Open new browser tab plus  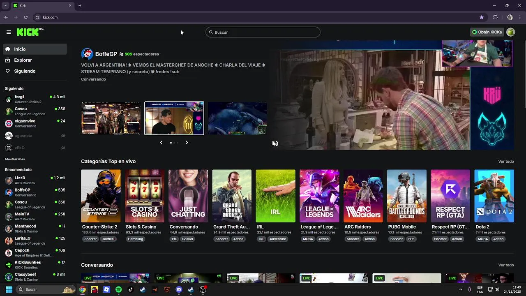click(80, 5)
